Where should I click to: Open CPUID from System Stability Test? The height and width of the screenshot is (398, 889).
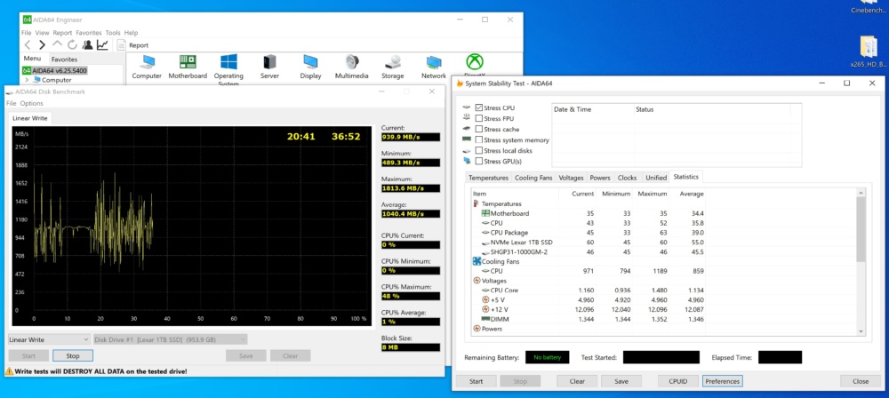click(678, 381)
